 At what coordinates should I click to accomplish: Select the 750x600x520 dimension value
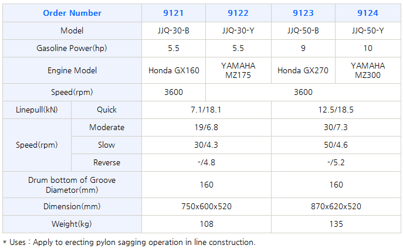pos(206,206)
